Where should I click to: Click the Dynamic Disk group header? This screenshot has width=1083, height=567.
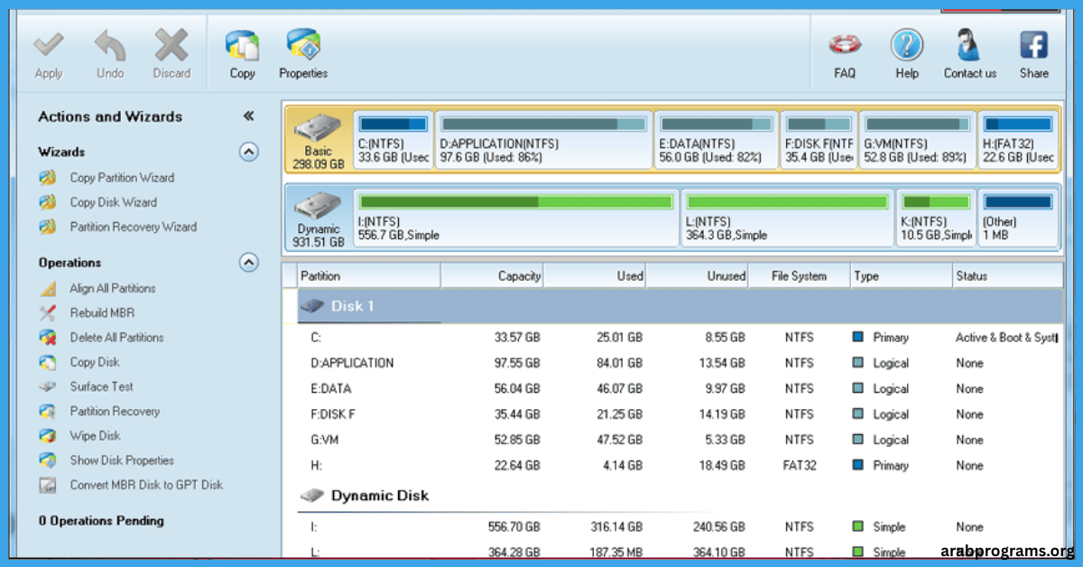[680, 496]
